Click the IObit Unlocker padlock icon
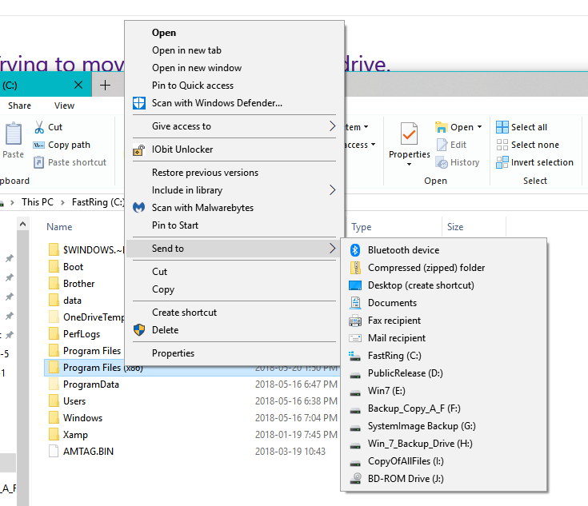 [139, 149]
